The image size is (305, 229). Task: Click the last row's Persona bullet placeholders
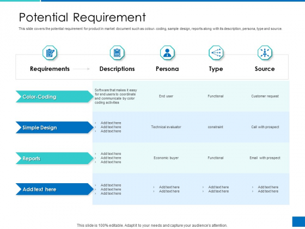(166, 189)
